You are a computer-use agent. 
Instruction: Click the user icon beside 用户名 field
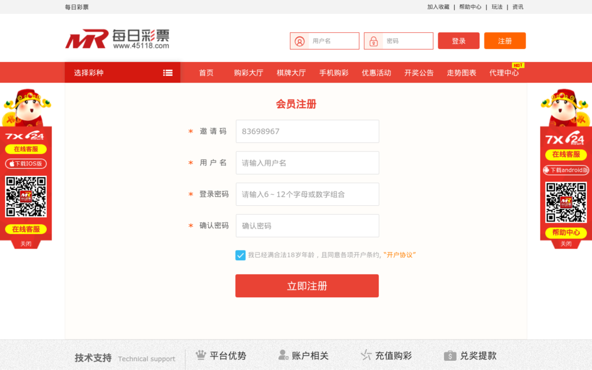(299, 41)
